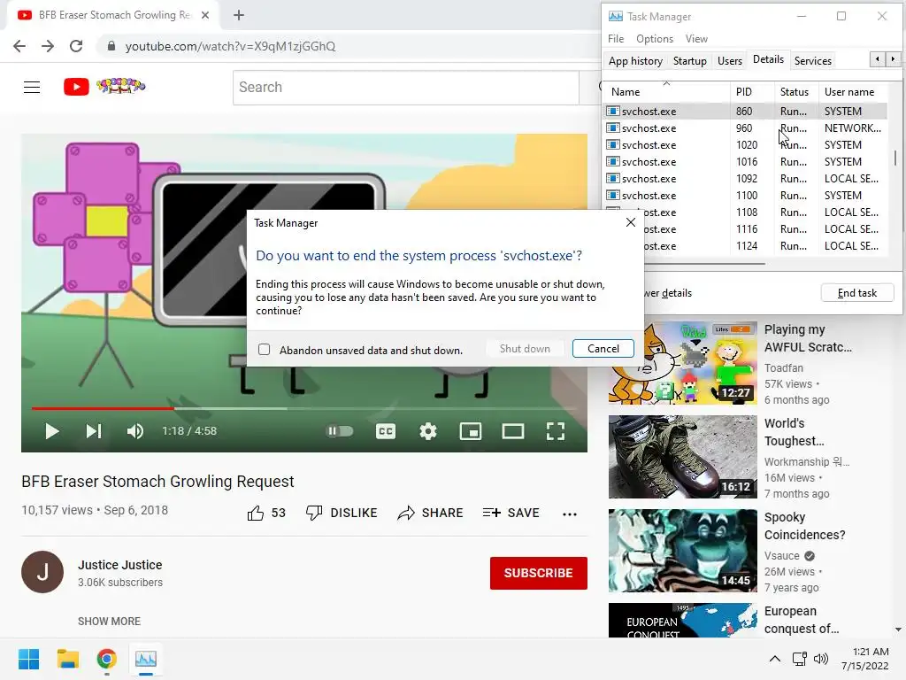This screenshot has height=680, width=906.
Task: Switch to the Users tab
Action: coord(730,61)
